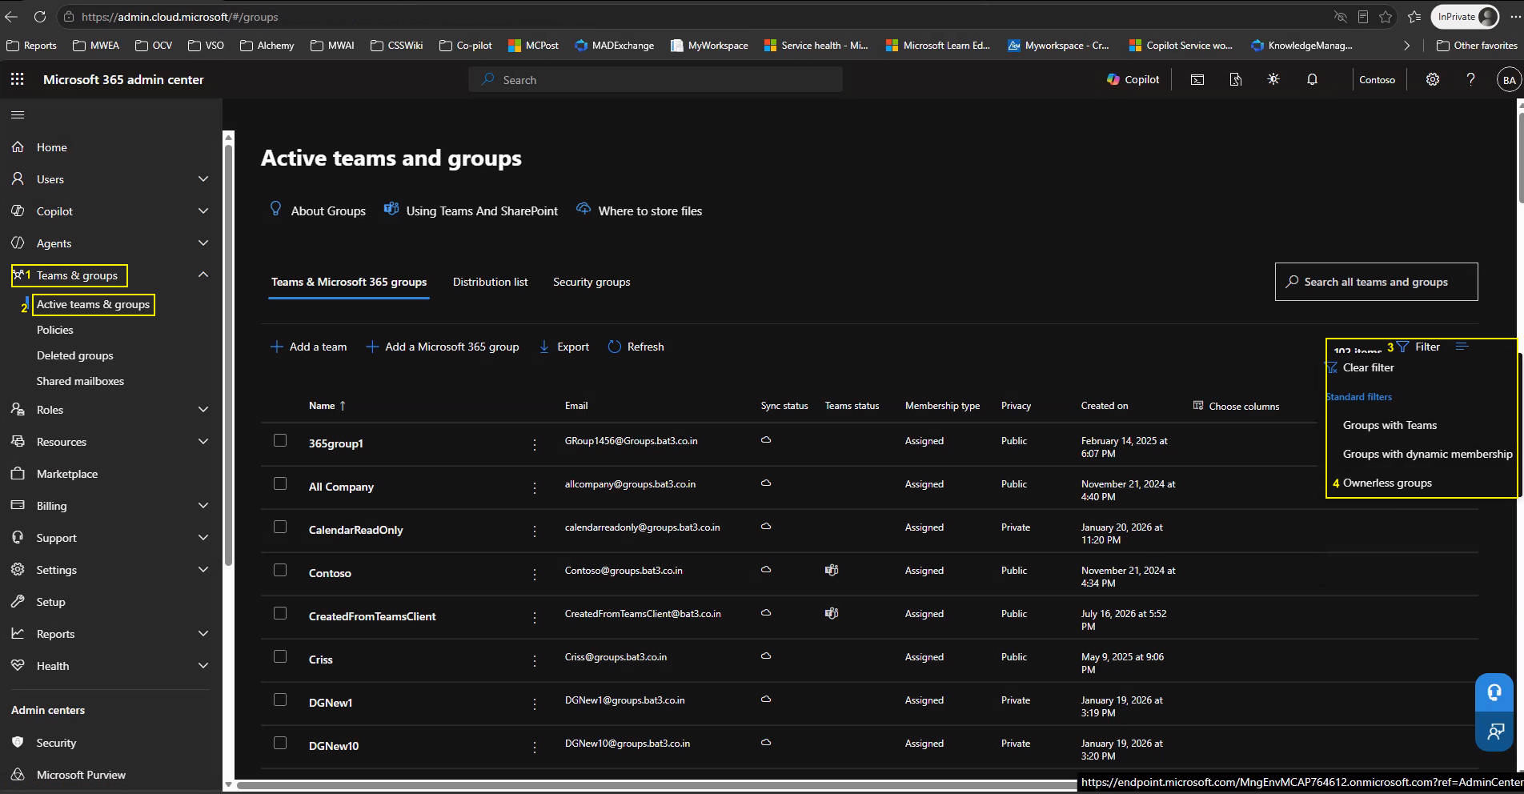This screenshot has width=1524, height=794.
Task: Click Add a team button
Action: point(309,347)
